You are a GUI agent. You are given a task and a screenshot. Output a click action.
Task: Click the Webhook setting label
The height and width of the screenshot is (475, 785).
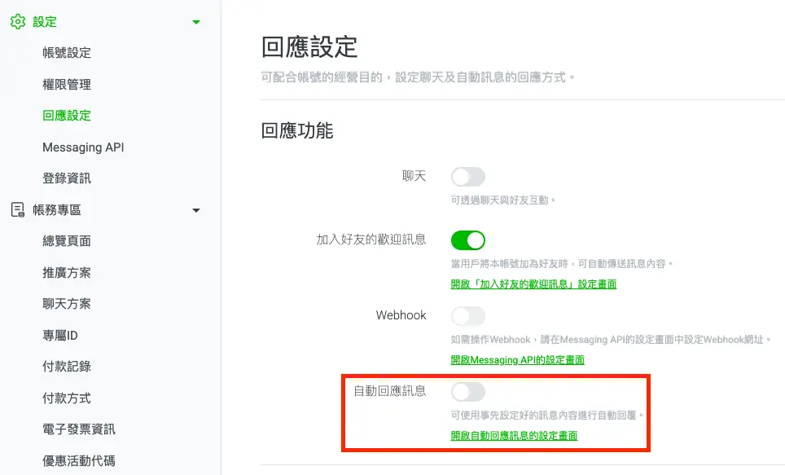(401, 315)
